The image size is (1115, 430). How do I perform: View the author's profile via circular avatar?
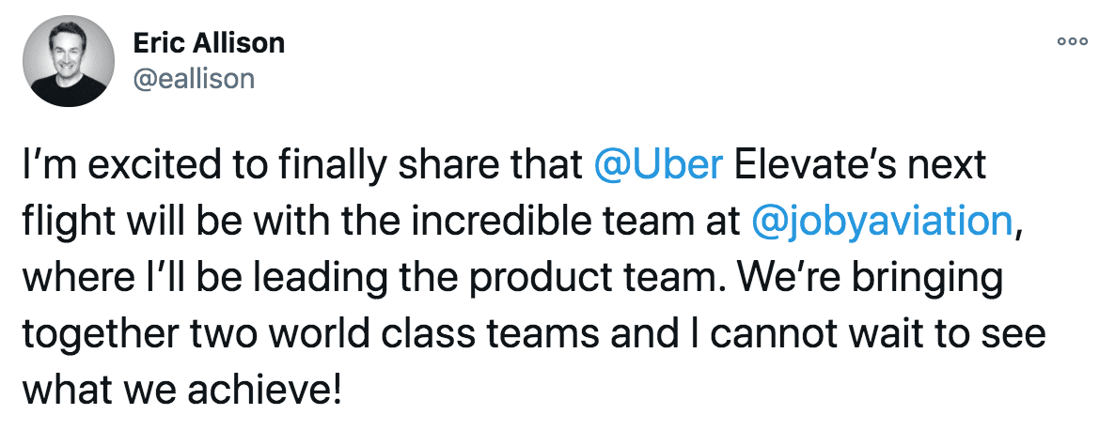pyautogui.click(x=69, y=61)
